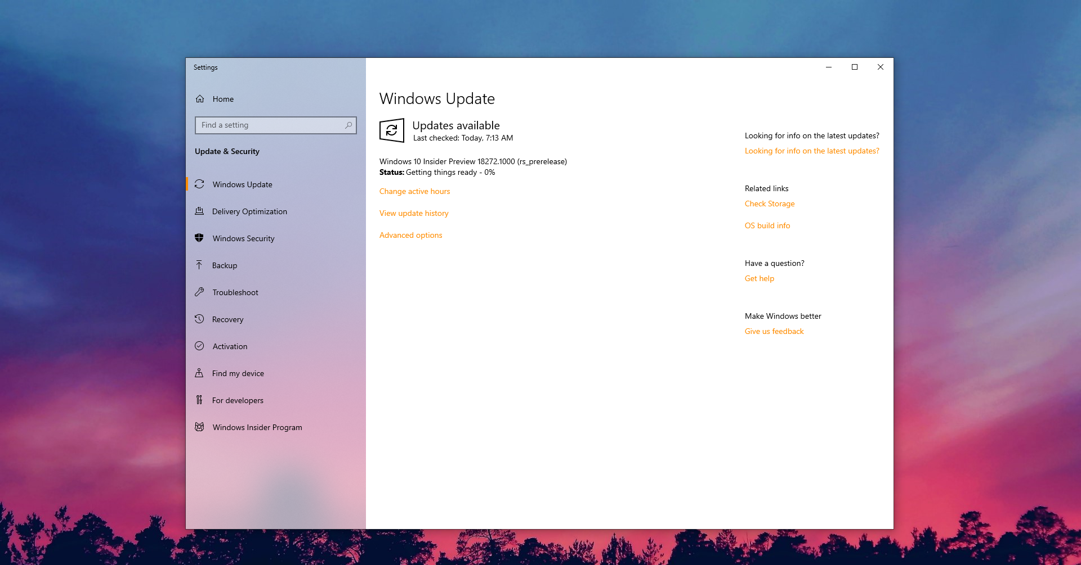Viewport: 1081px width, 565px height.
Task: Click the For developers tools icon
Action: [x=199, y=400]
